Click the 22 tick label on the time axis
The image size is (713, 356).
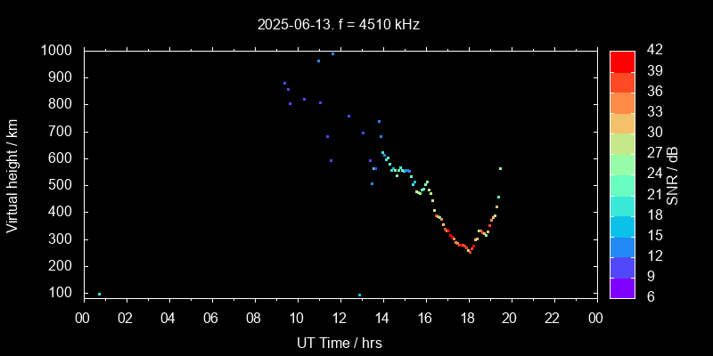click(553, 318)
